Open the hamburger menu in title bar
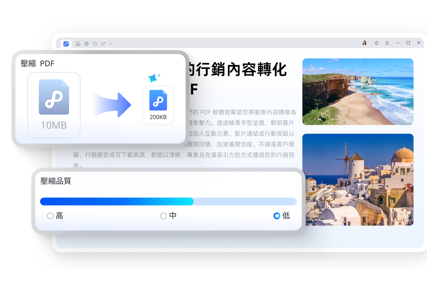The width and height of the screenshot is (427, 285). click(x=387, y=43)
